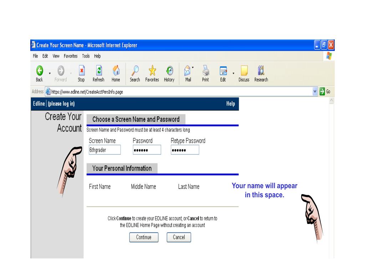Open the Edit menu
The image size is (365, 273).
pyautogui.click(x=45, y=56)
